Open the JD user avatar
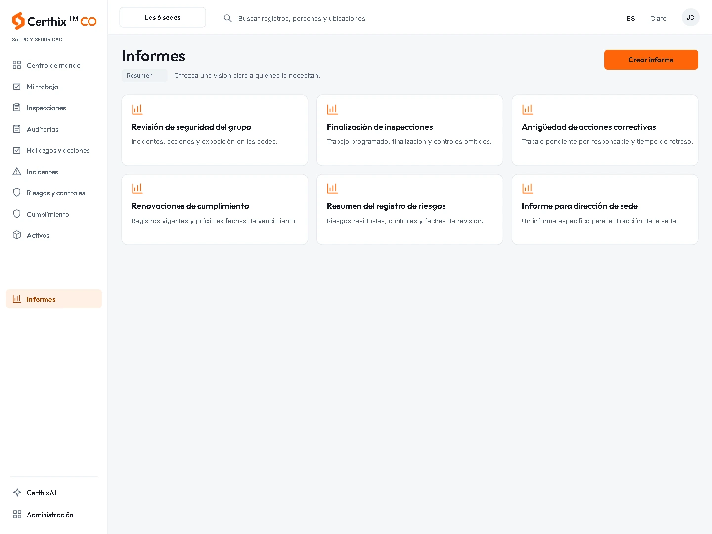This screenshot has height=534, width=712. 690,17
